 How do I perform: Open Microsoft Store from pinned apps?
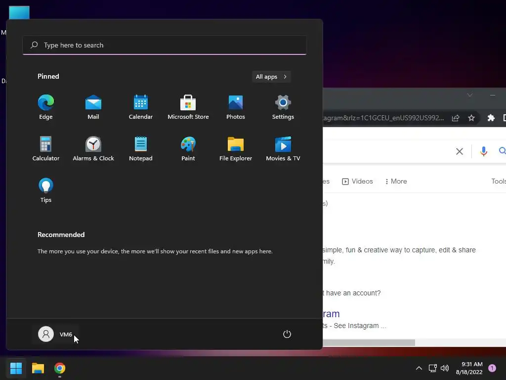pos(188,107)
